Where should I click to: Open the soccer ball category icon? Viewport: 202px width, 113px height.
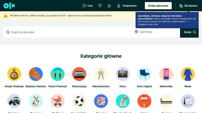(x=79, y=101)
